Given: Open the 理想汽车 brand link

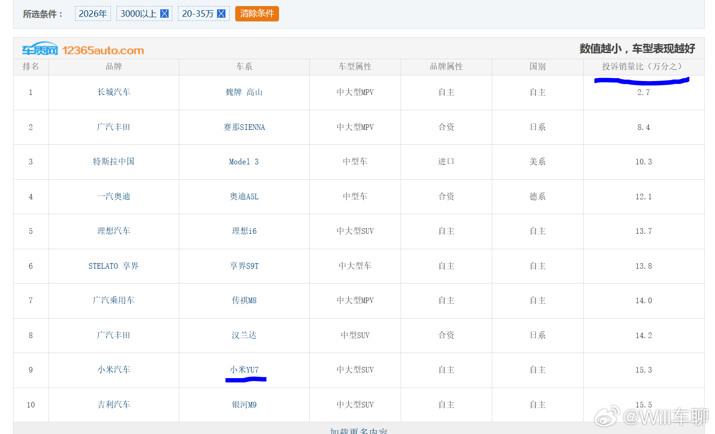Looking at the screenshot, I should (114, 231).
